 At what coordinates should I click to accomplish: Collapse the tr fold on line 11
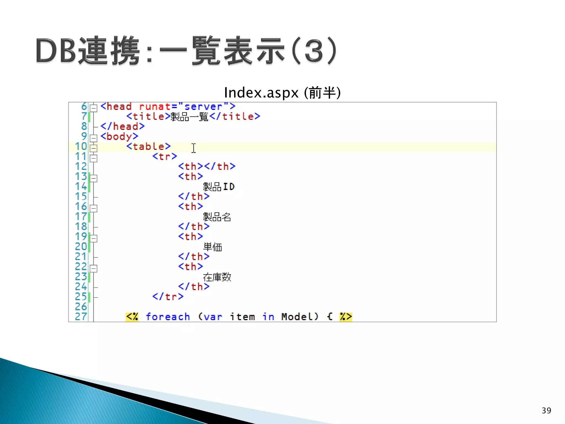[94, 158]
